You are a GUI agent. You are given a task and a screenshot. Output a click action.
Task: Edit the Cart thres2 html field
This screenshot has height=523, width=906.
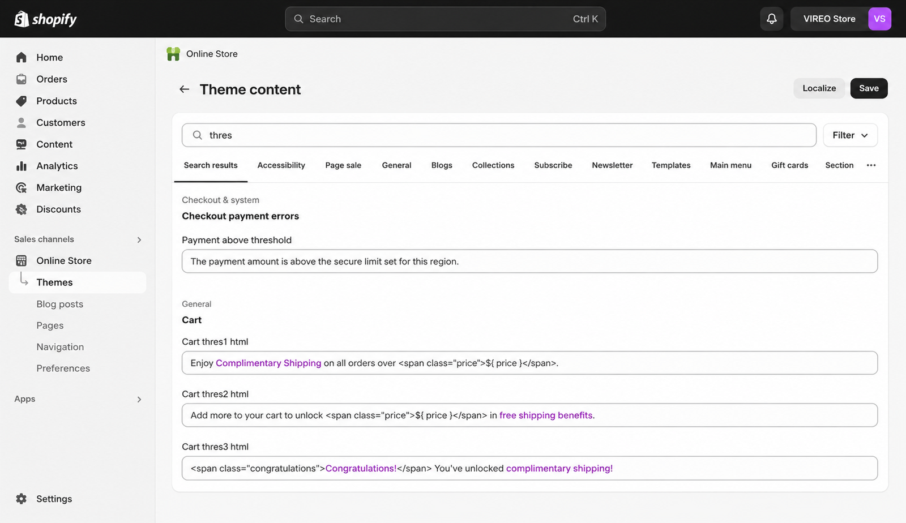[529, 415]
